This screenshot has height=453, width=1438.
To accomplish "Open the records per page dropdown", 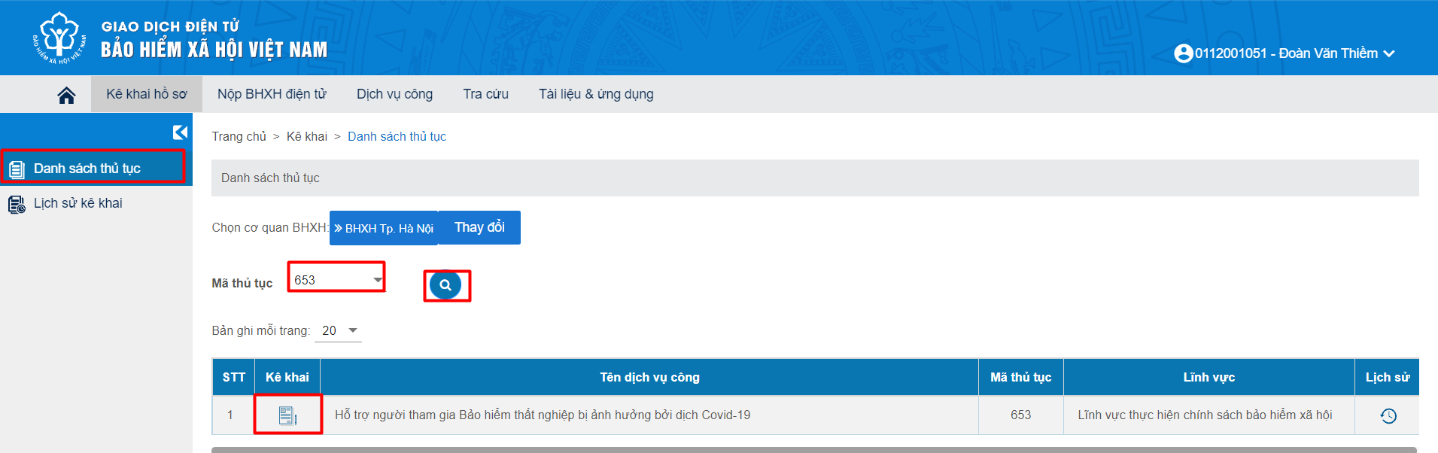I will 352,330.
